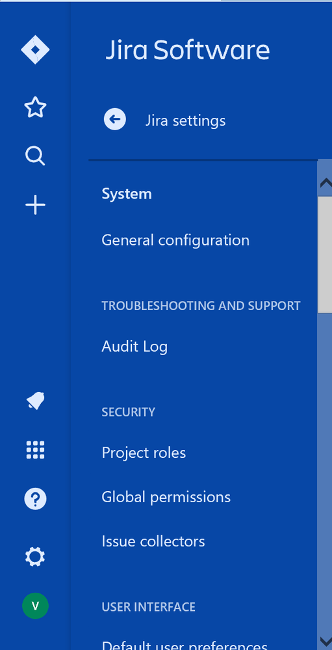The height and width of the screenshot is (650, 332).
Task: Open Default user preferences
Action: pos(185,645)
